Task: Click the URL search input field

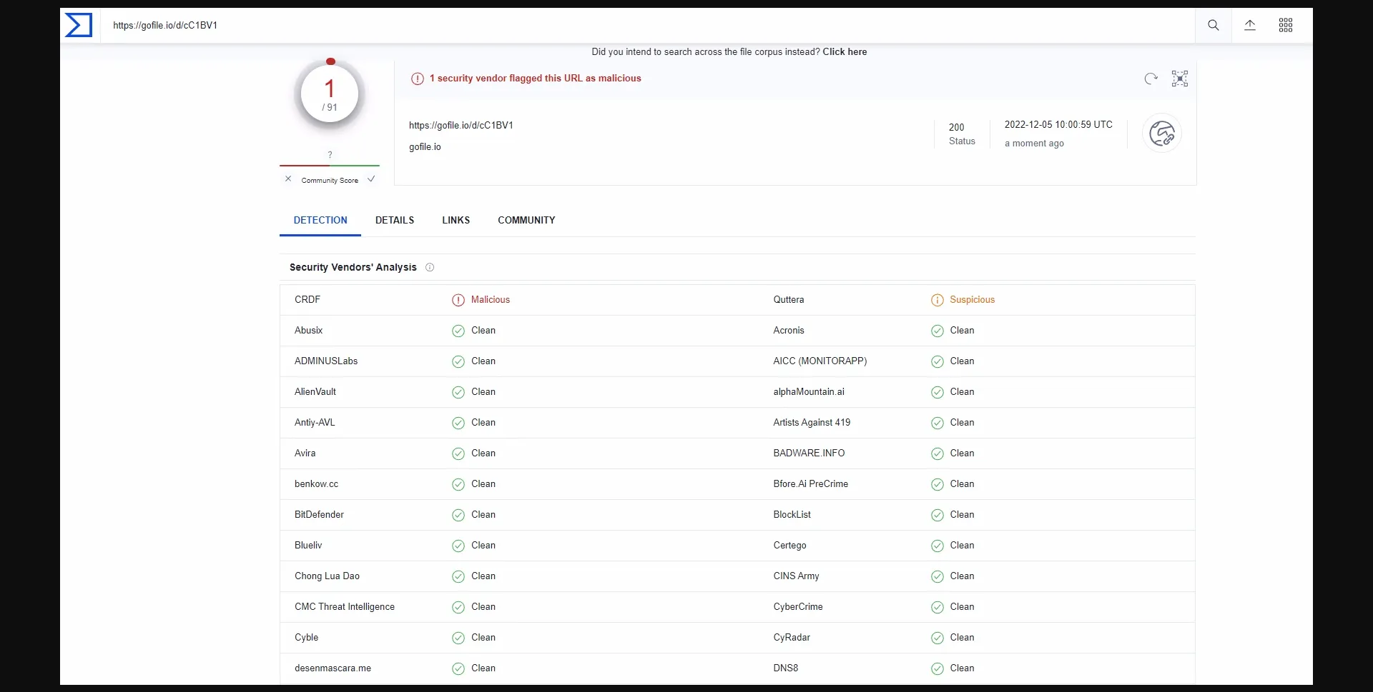Action: tap(644, 25)
